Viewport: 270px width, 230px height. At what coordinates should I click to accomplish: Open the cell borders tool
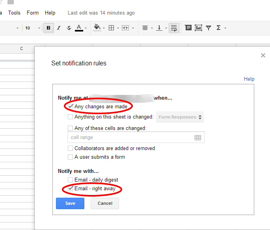(111, 28)
